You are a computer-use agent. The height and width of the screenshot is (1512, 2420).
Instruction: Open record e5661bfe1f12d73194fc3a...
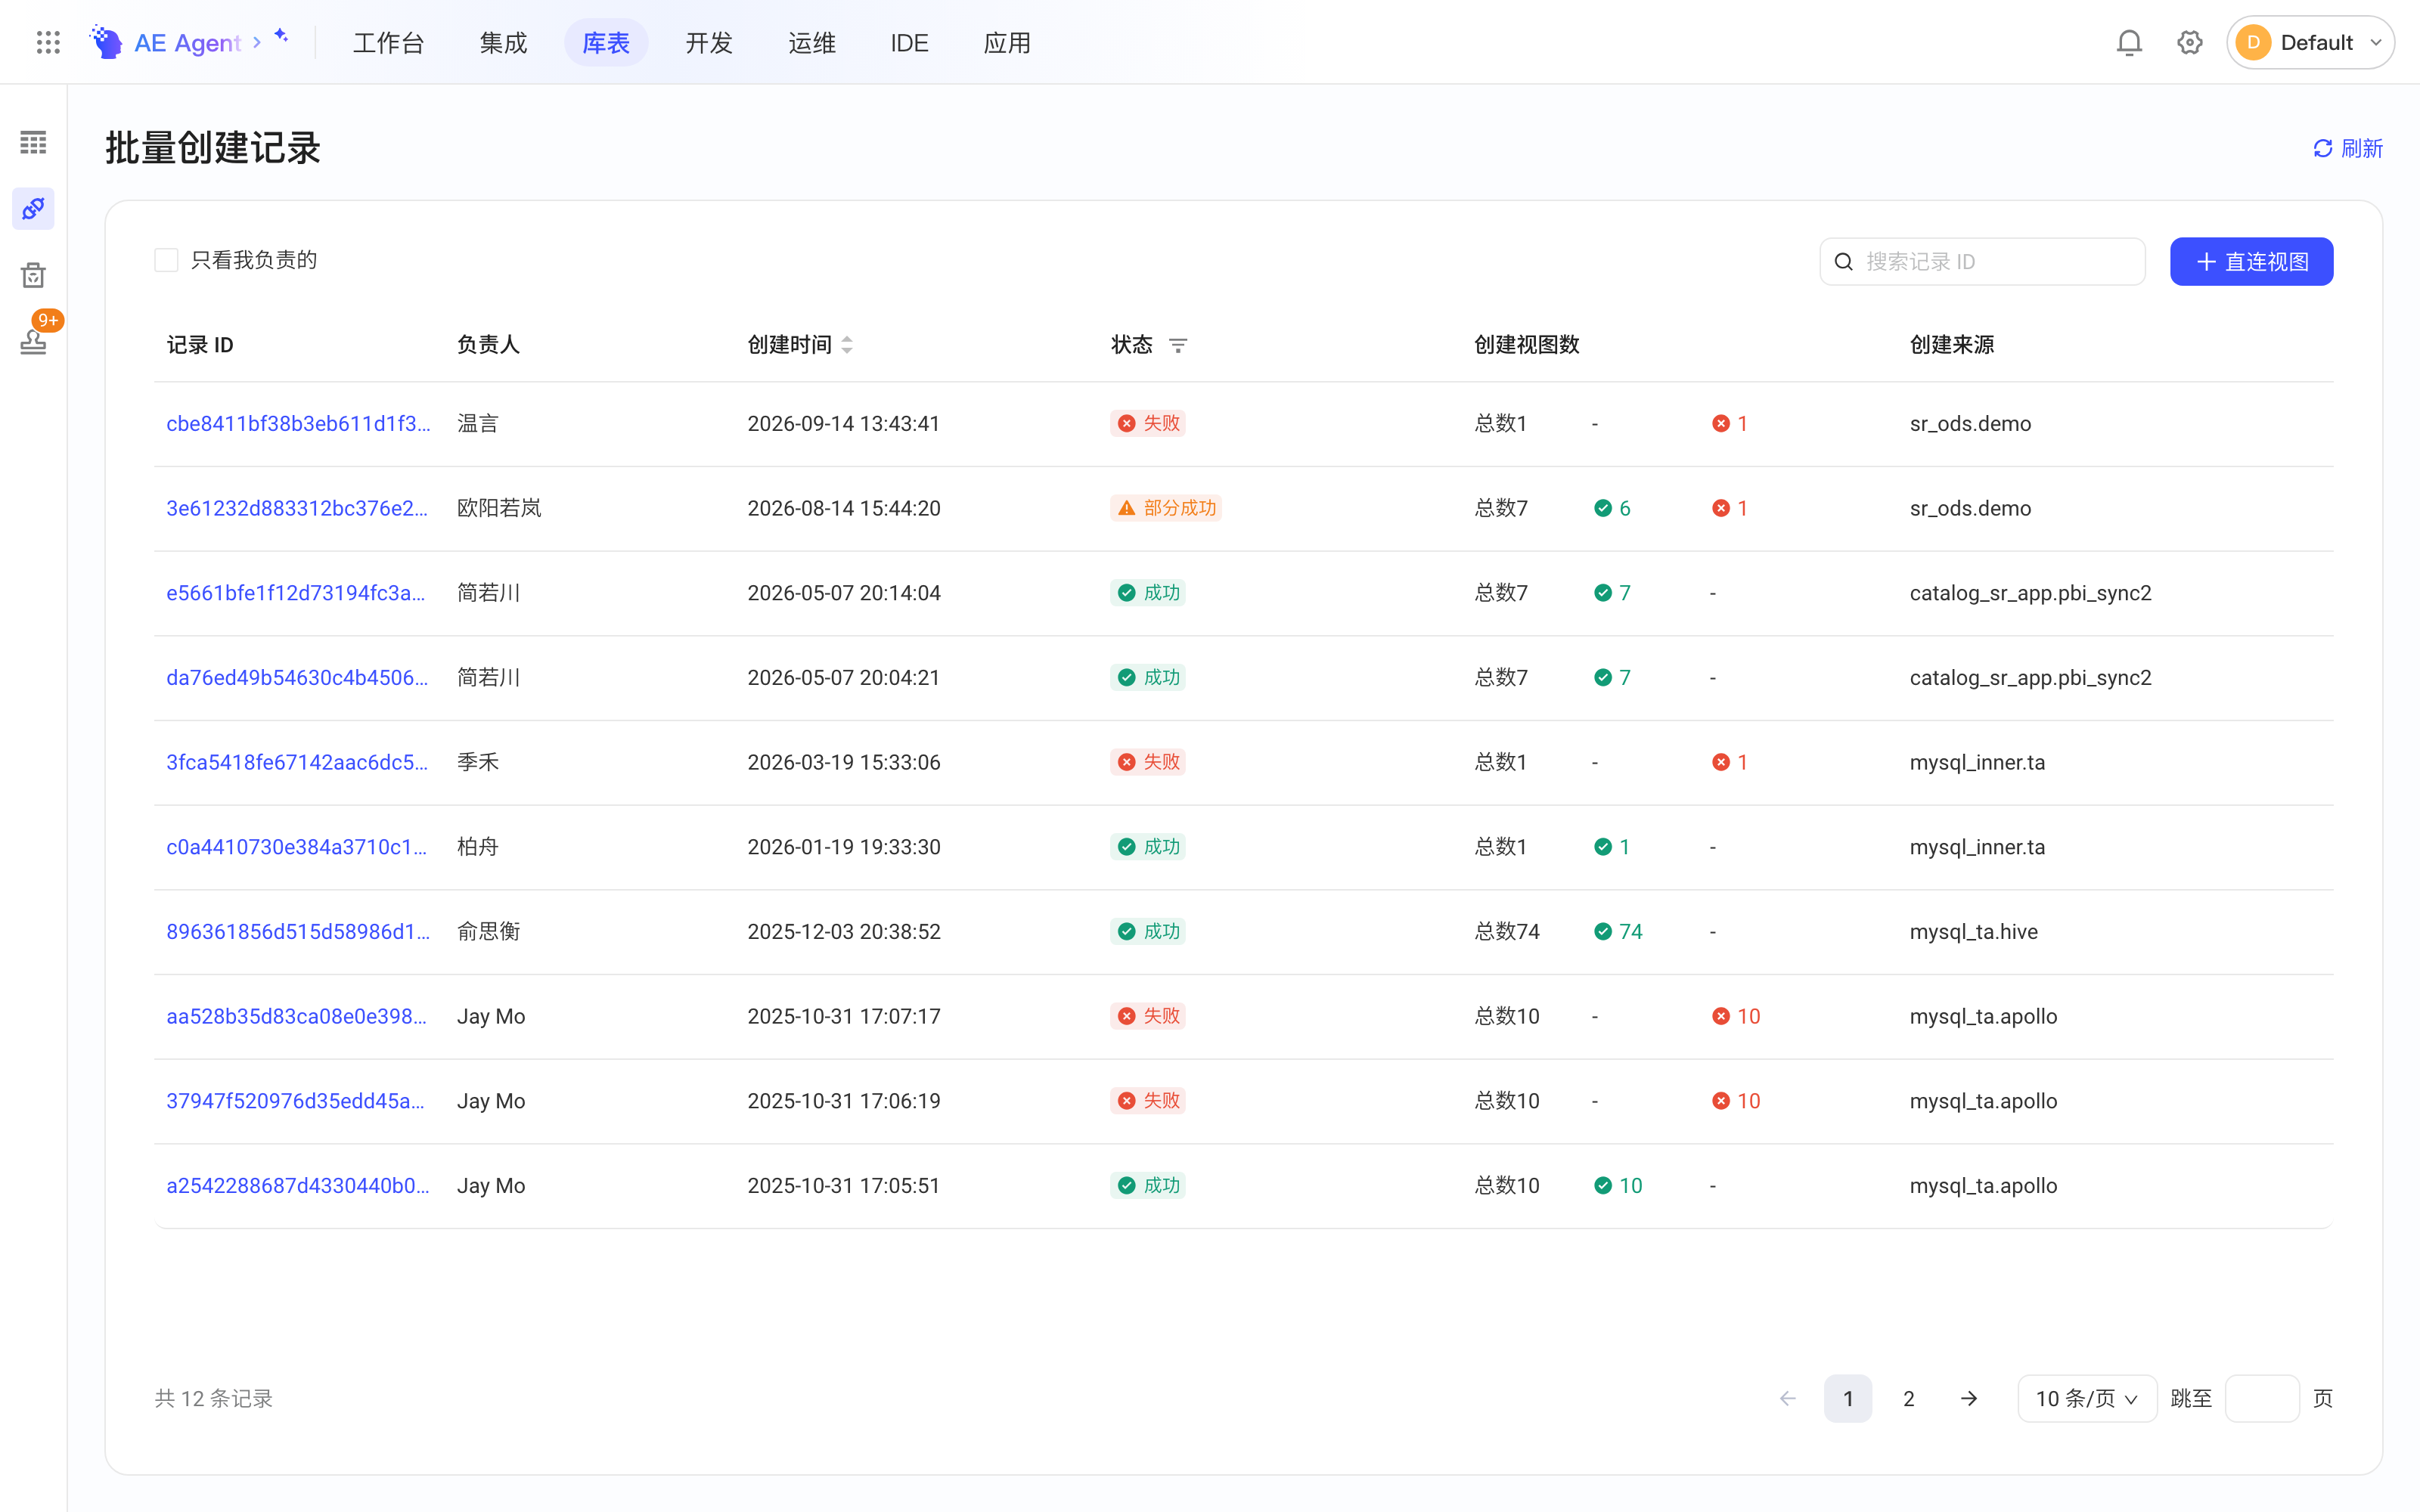(x=296, y=594)
